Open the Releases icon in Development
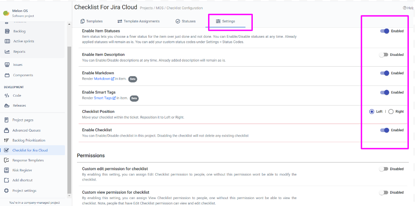The height and width of the screenshot is (206, 415). [x=7, y=106]
